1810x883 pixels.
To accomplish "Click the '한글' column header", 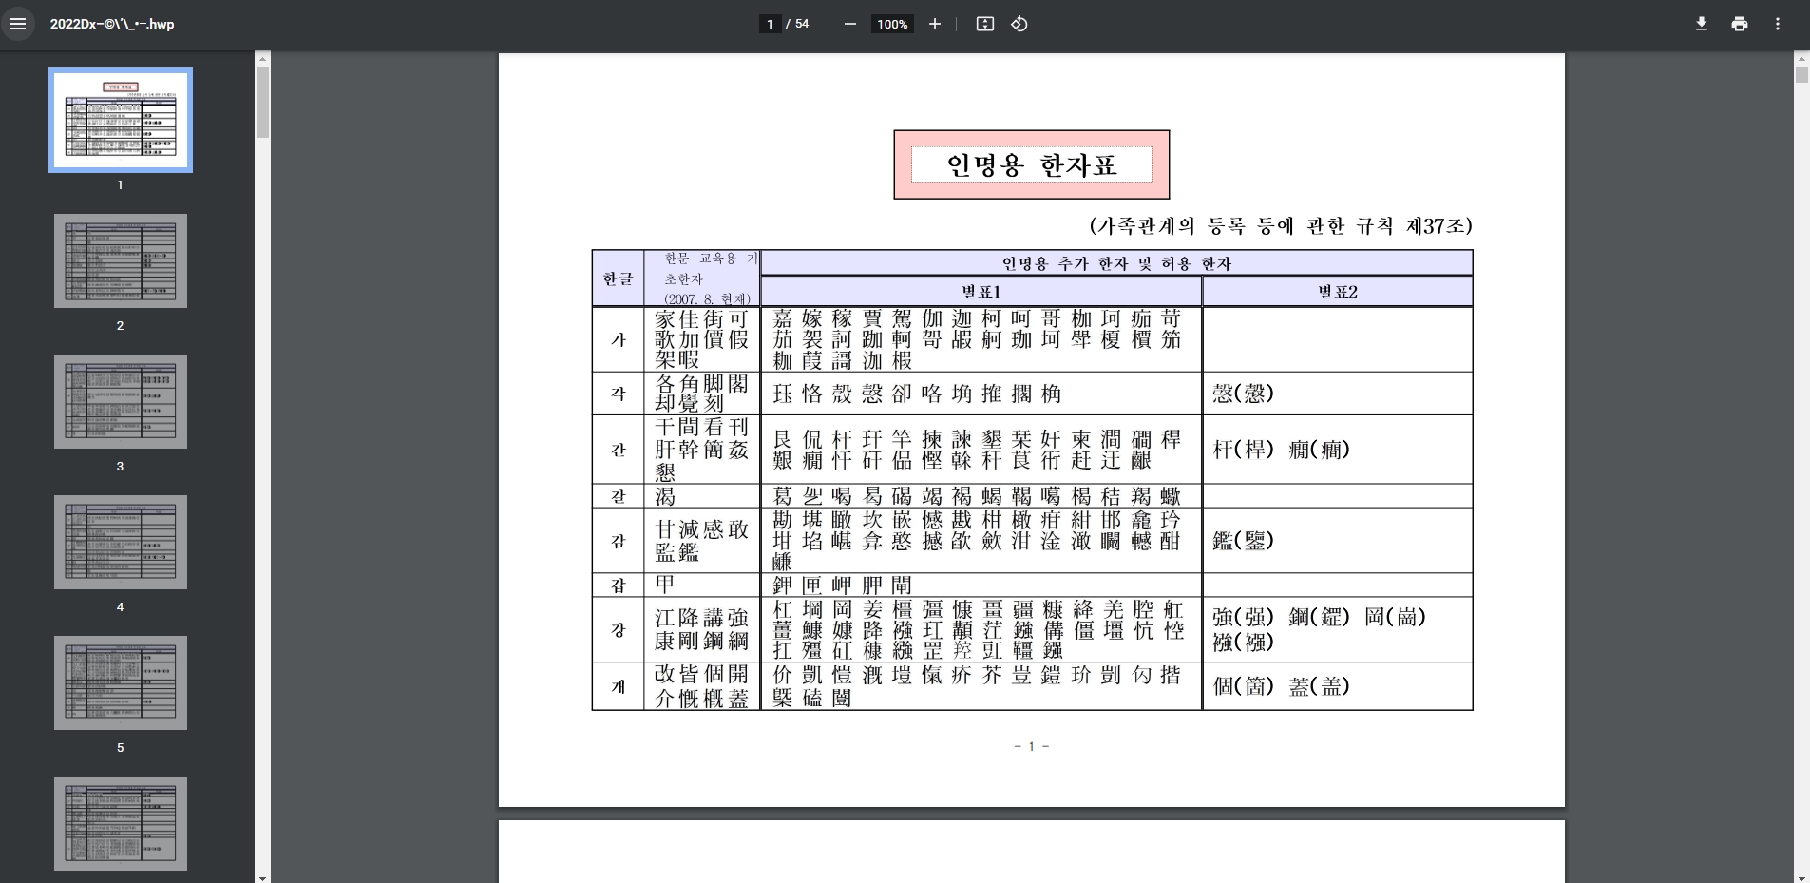I will click(x=618, y=278).
